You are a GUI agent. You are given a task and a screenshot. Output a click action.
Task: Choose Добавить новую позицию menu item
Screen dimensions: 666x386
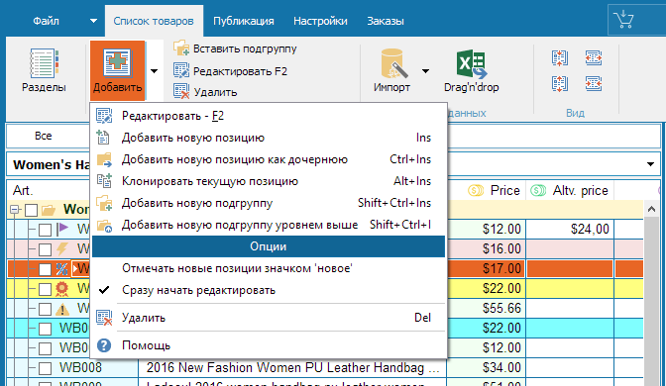[x=269, y=138]
